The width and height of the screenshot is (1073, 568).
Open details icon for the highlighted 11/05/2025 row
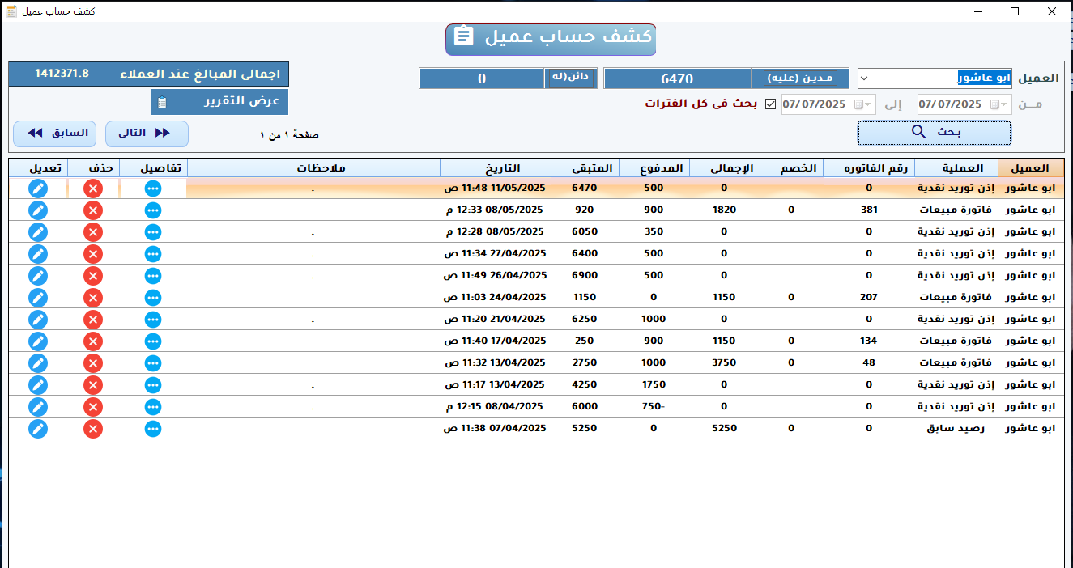click(x=153, y=188)
